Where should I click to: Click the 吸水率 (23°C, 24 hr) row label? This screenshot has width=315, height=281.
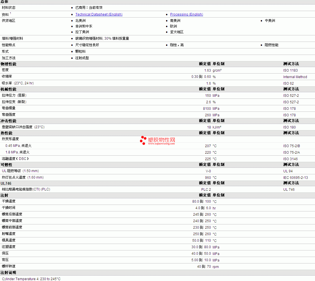pyautogui.click(x=18, y=83)
